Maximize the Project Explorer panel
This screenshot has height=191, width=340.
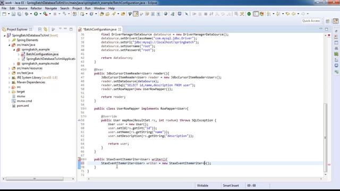[x=71, y=29]
